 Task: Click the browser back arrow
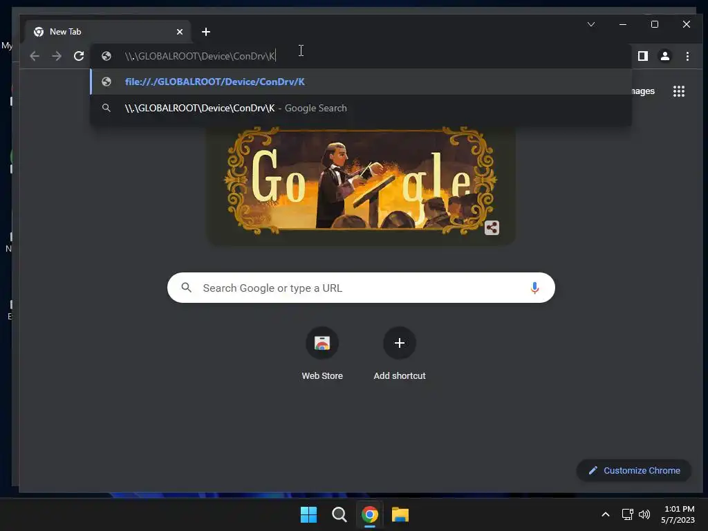[35, 56]
